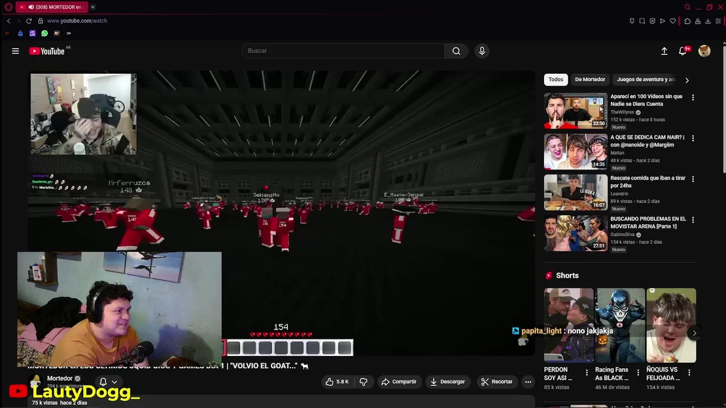Viewport: 726px width, 408px height.
Task: Open the ÑOQUIS VS FEIJOADA short
Action: pos(671,325)
